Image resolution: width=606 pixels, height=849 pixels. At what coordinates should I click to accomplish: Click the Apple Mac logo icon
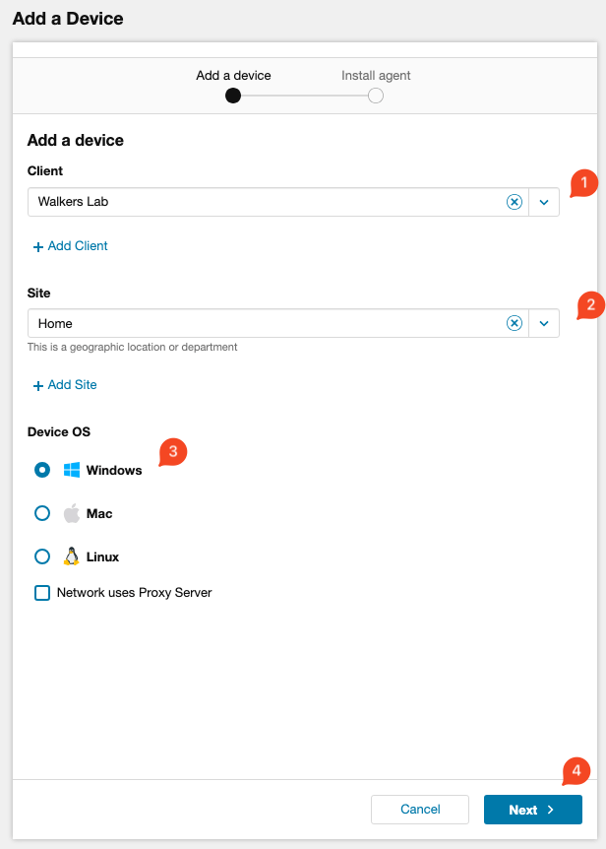[72, 513]
